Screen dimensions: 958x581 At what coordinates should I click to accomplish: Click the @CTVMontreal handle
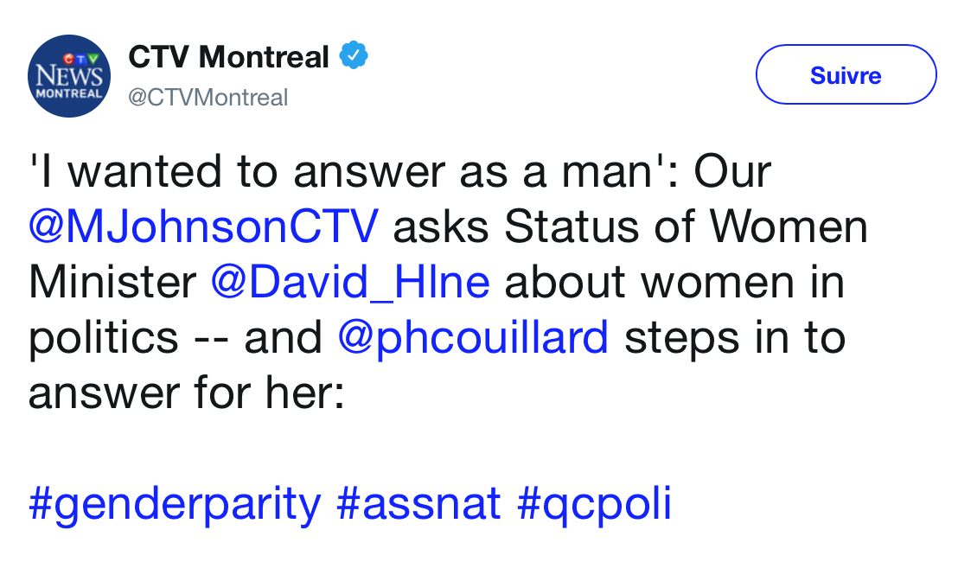pos(208,97)
